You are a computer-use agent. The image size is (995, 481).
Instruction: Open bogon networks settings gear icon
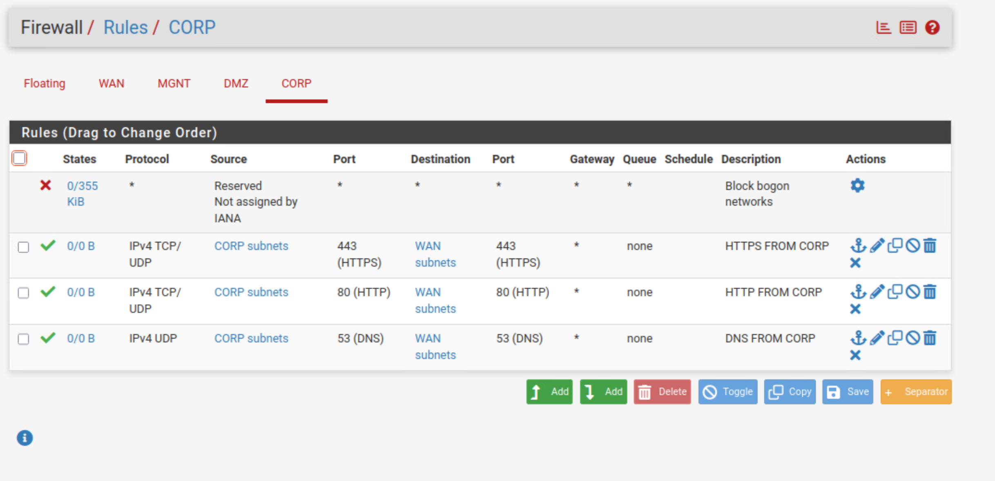(x=857, y=185)
